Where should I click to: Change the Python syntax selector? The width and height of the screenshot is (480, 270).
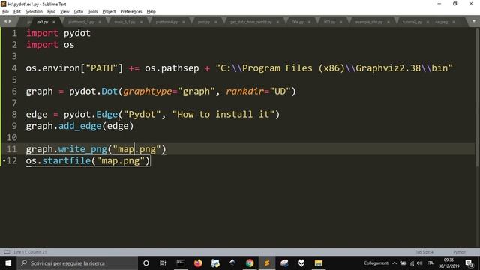[459, 252]
